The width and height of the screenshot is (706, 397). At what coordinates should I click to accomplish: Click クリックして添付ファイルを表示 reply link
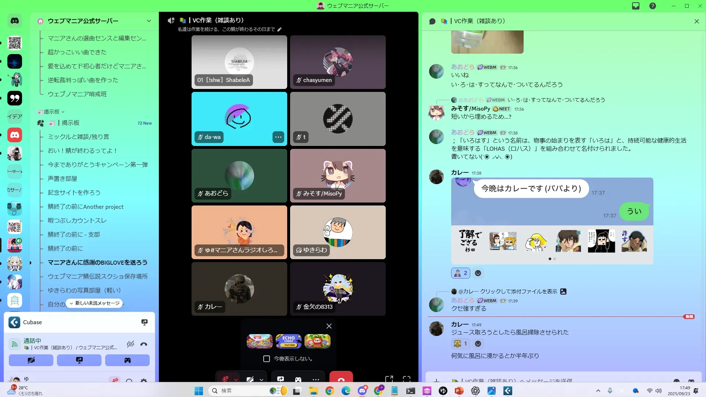pos(518,292)
